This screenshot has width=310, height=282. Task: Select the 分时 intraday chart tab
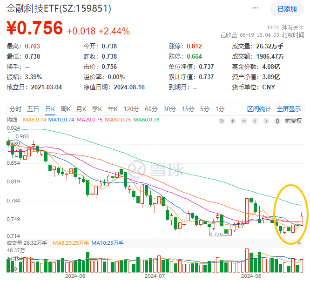(15, 109)
